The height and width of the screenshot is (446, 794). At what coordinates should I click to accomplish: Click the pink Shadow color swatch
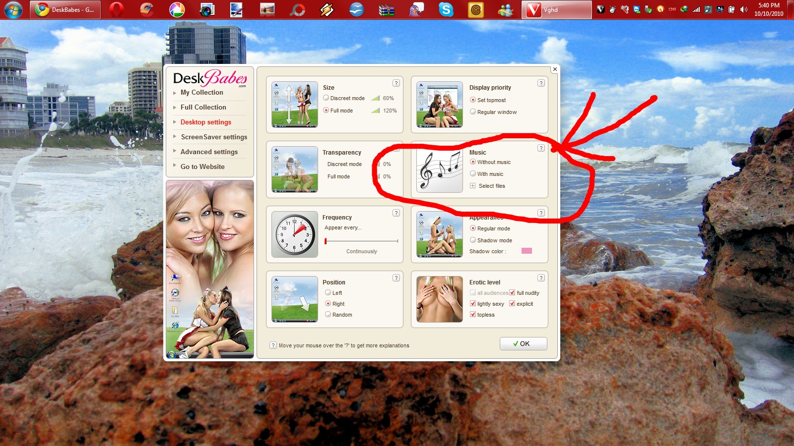click(x=527, y=251)
